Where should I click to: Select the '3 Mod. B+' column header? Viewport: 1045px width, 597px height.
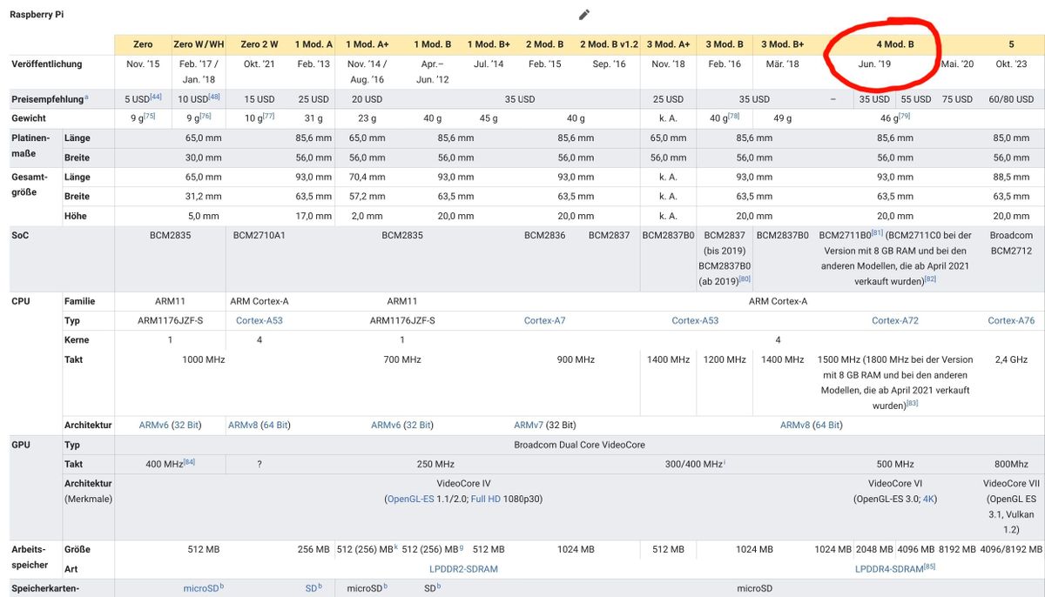782,44
